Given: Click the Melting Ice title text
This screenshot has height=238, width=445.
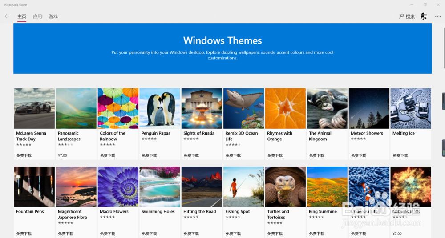Looking at the screenshot, I should (404, 133).
